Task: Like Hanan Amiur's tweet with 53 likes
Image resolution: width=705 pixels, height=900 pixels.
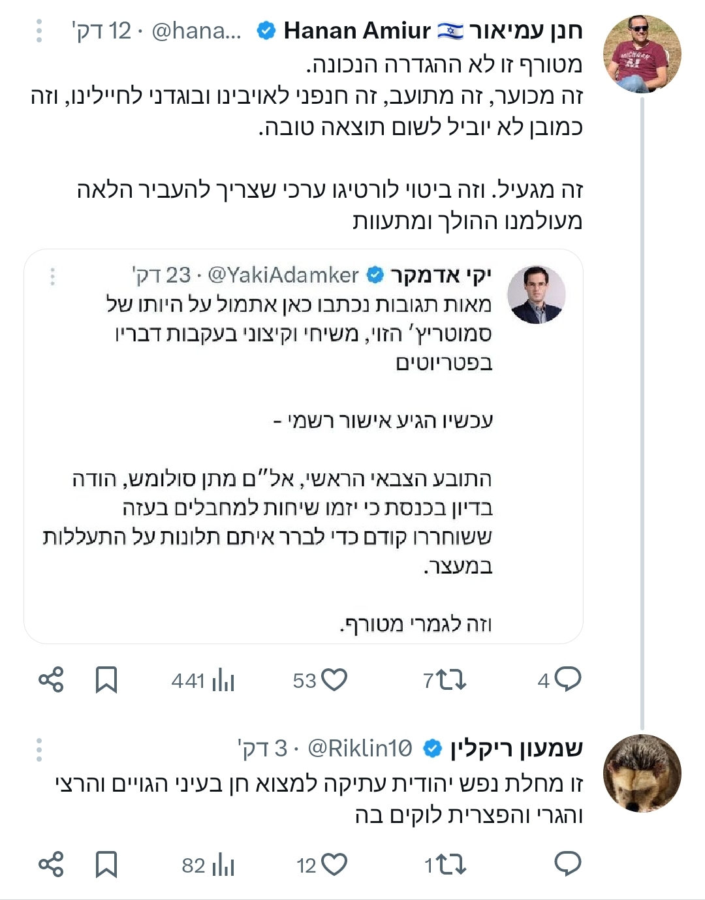Action: (x=335, y=680)
